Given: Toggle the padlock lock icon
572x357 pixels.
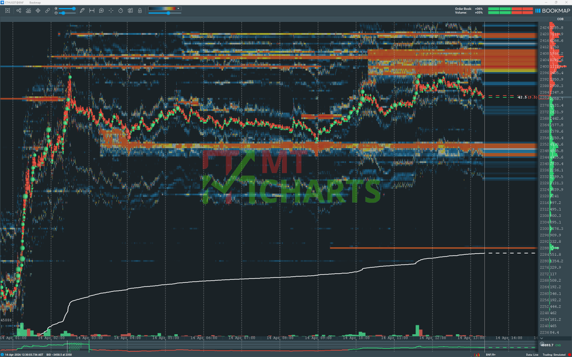Looking at the screenshot, I should [139, 10].
